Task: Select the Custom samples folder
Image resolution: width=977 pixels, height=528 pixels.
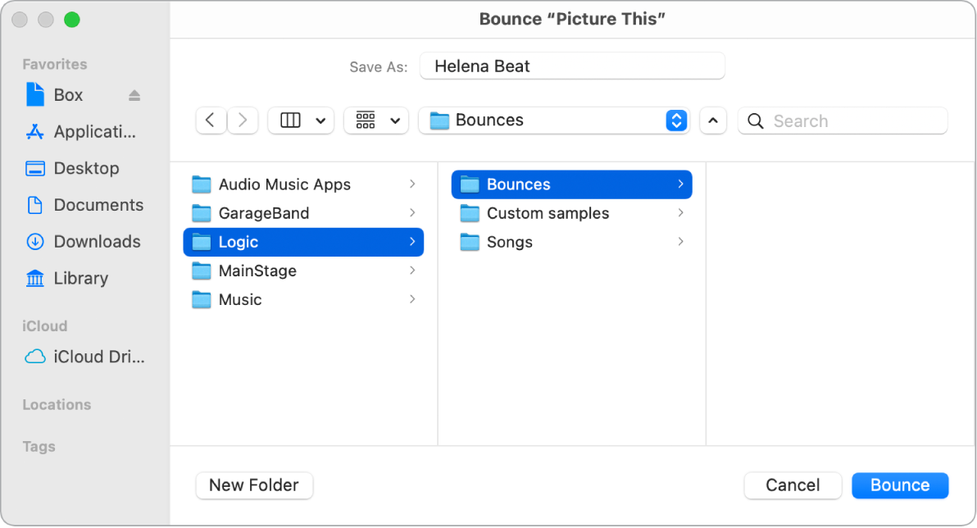Action: click(547, 213)
